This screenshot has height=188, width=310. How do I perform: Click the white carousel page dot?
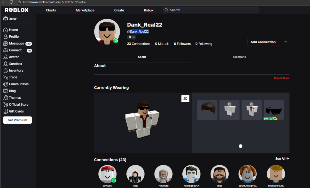tap(241, 146)
